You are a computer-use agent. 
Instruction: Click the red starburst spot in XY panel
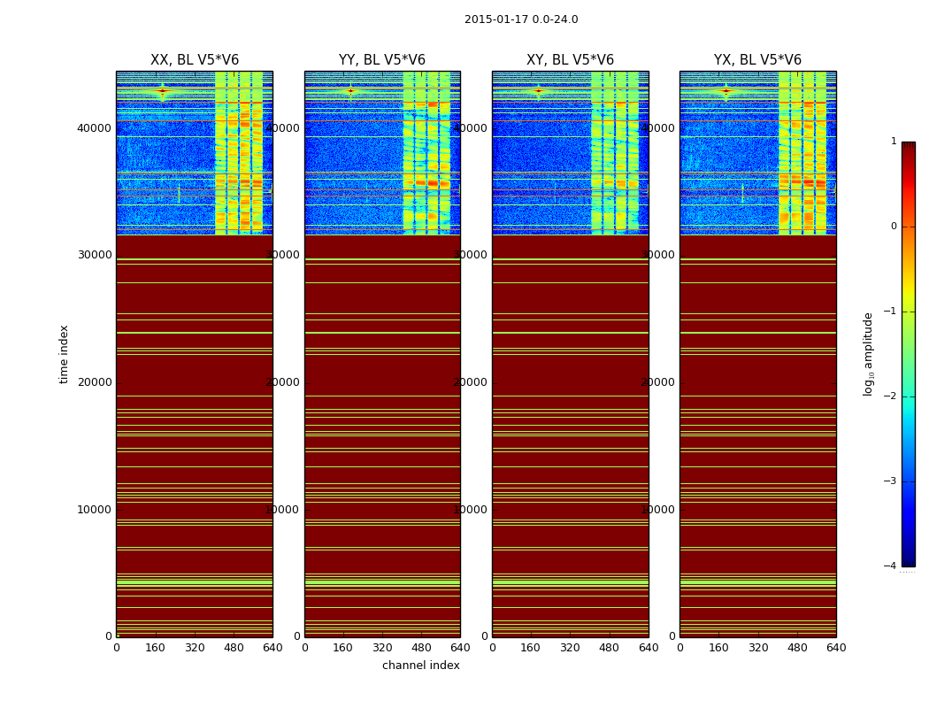pyautogui.click(x=538, y=91)
